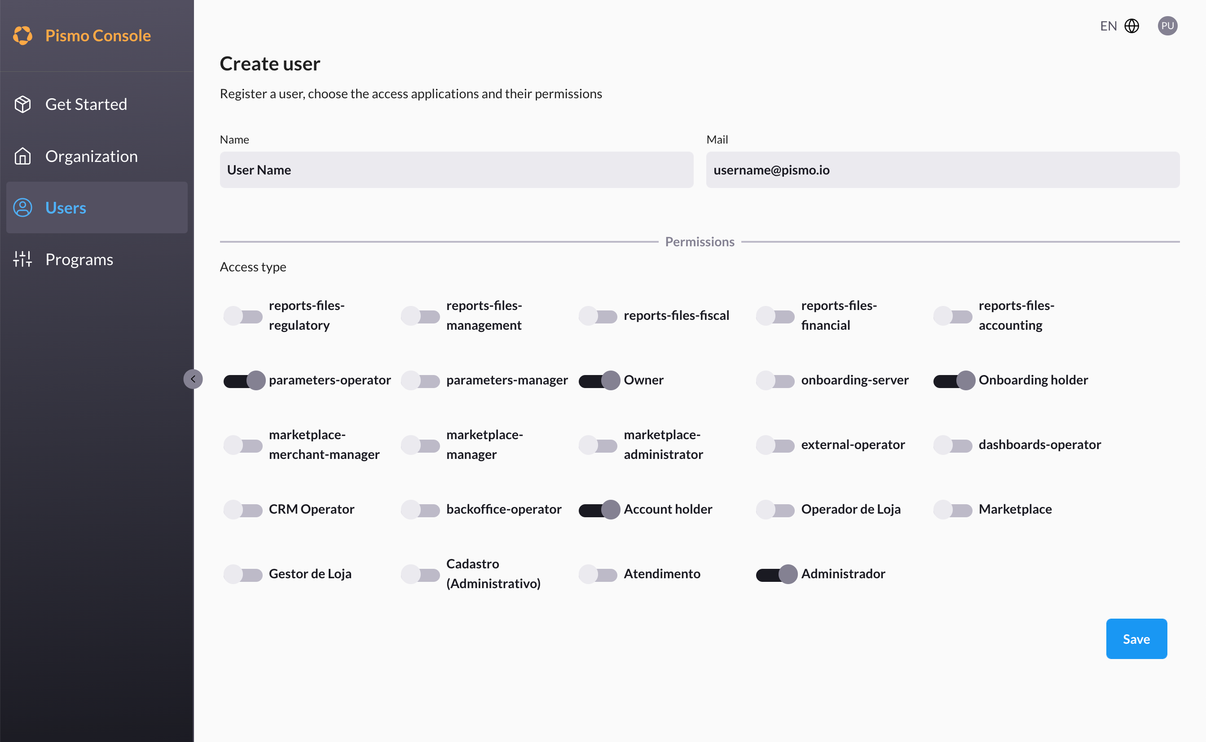Select the Organization home icon
This screenshot has height=742, width=1206.
pyautogui.click(x=22, y=156)
